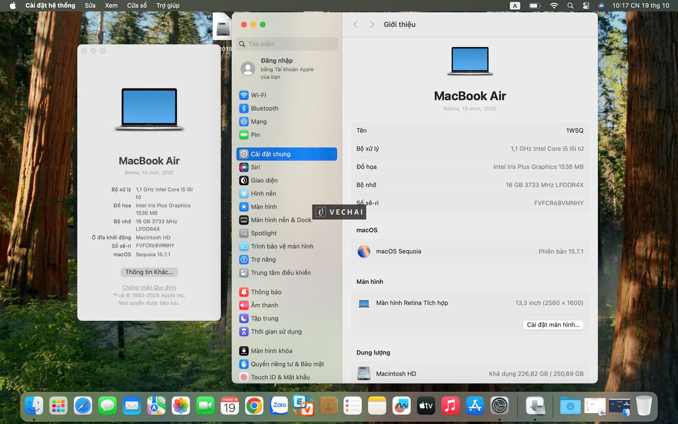Viewport: 678px width, 424px height.
Task: Open Âm thanh sound settings
Action: 264,305
